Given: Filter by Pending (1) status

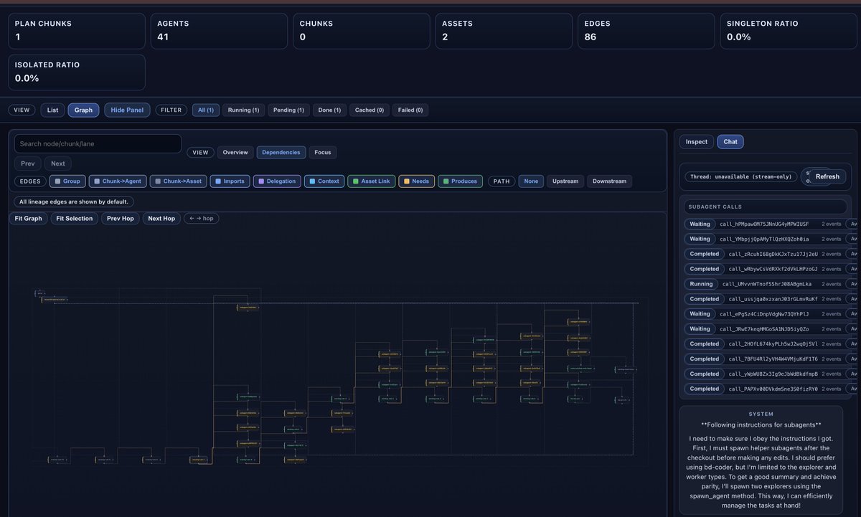Looking at the screenshot, I should [288, 110].
